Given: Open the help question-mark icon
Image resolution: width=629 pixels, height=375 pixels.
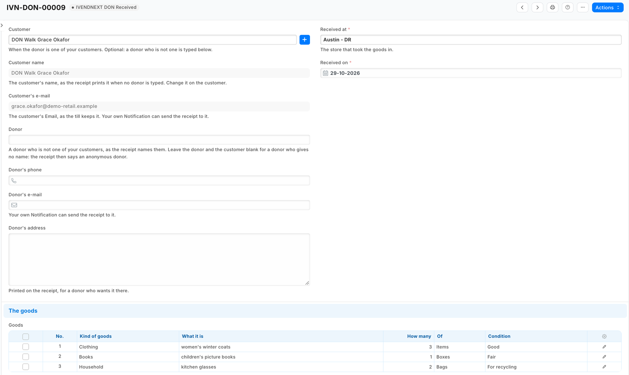Looking at the screenshot, I should (x=567, y=7).
